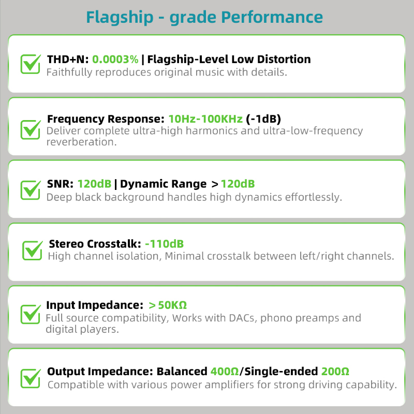Click the green >50KΩ impedance value
The width and height of the screenshot is (414, 414).
pyautogui.click(x=168, y=305)
